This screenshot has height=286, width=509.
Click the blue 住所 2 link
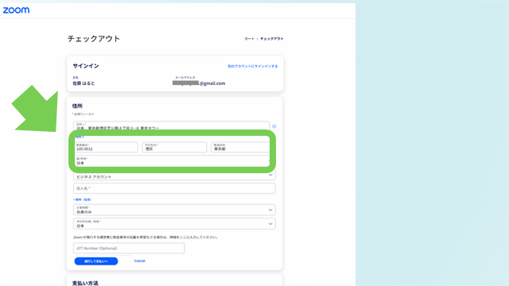tap(80, 137)
